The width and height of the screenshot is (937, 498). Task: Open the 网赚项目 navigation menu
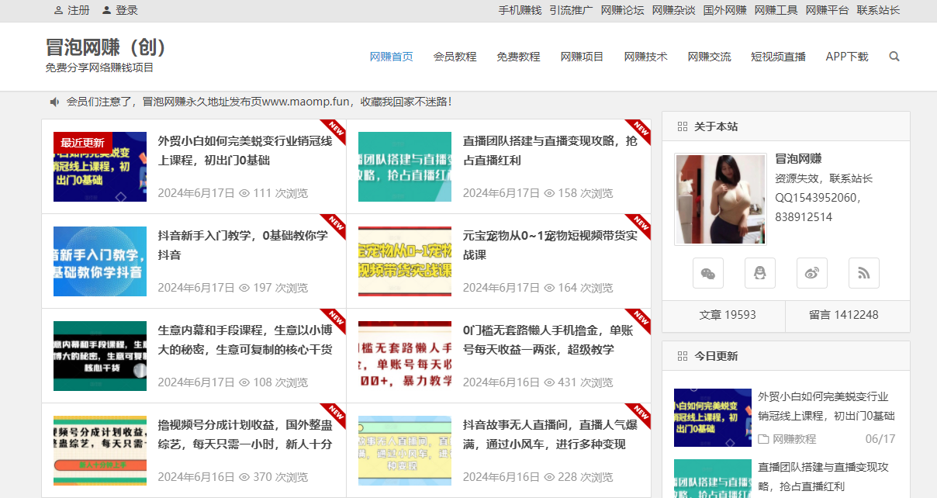[x=582, y=56]
